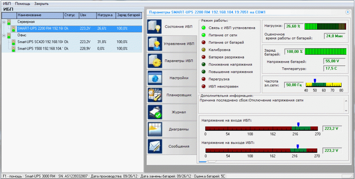Viewport: 355px width, 179px height.
Task: Click the Закрыть menu item
Action: [x=41, y=4]
